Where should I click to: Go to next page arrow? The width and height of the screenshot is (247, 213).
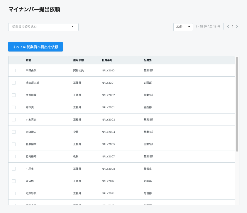tap(237, 27)
